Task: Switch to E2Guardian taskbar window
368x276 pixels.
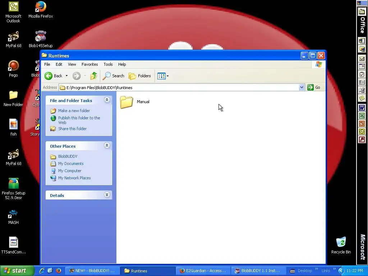Action: pyautogui.click(x=203, y=271)
